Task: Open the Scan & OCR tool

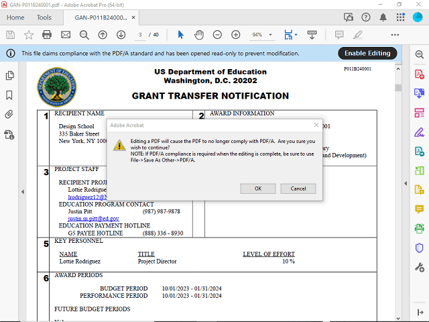Action: (419, 228)
